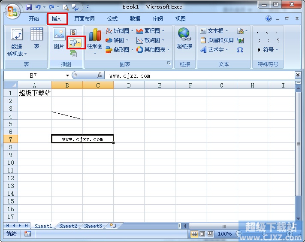
Task: Go to the first sheet tab
Action: click(x=7, y=226)
